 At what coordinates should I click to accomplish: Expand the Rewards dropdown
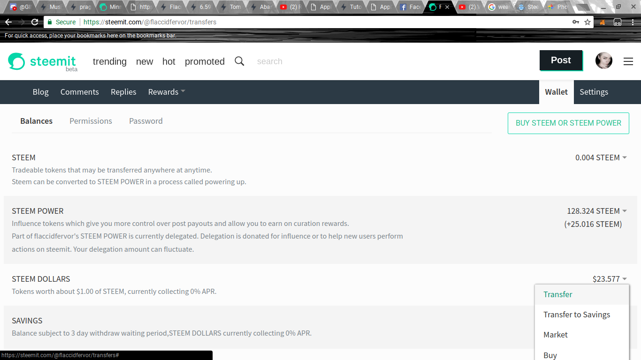[167, 92]
